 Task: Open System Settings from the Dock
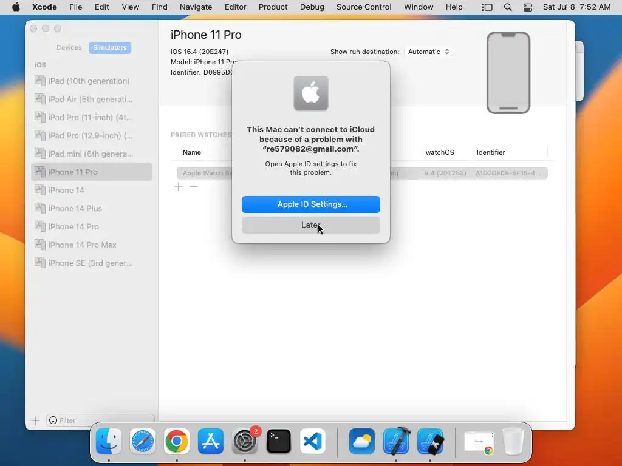click(x=245, y=441)
